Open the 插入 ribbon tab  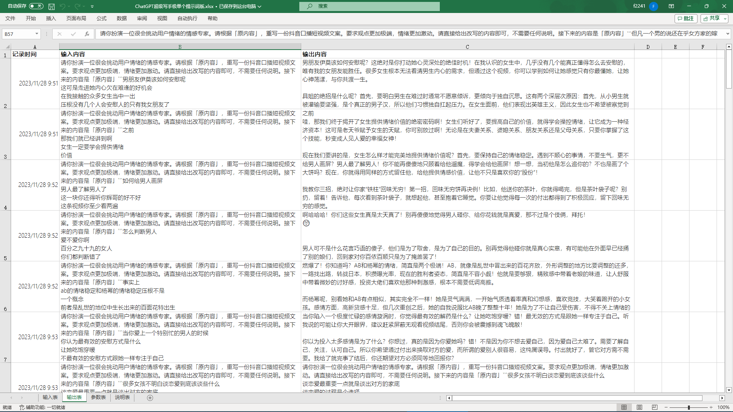pos(51,18)
